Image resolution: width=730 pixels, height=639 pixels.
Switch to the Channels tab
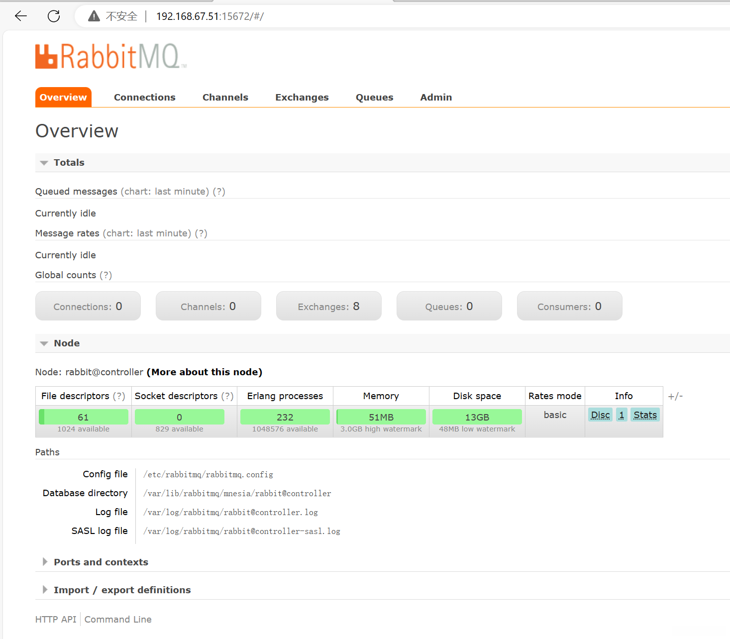(x=225, y=97)
